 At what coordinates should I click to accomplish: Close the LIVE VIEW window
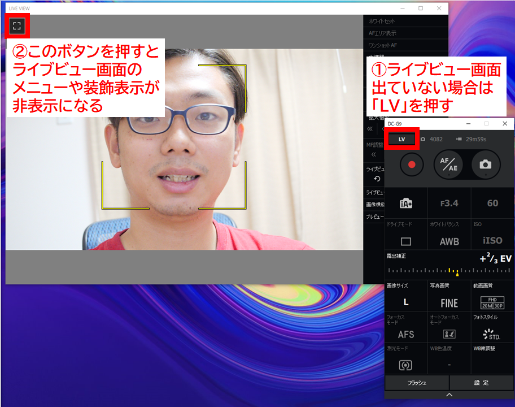coord(439,8)
